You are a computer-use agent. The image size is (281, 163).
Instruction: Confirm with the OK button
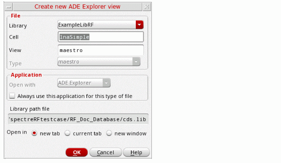(x=77, y=152)
